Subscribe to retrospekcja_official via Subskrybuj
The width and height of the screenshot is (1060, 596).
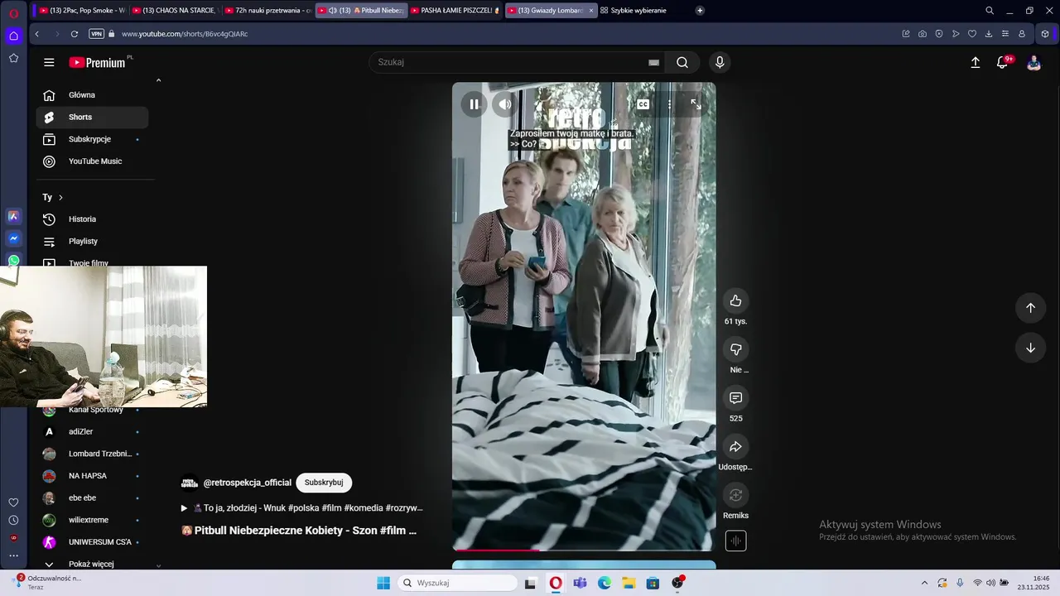tap(324, 483)
